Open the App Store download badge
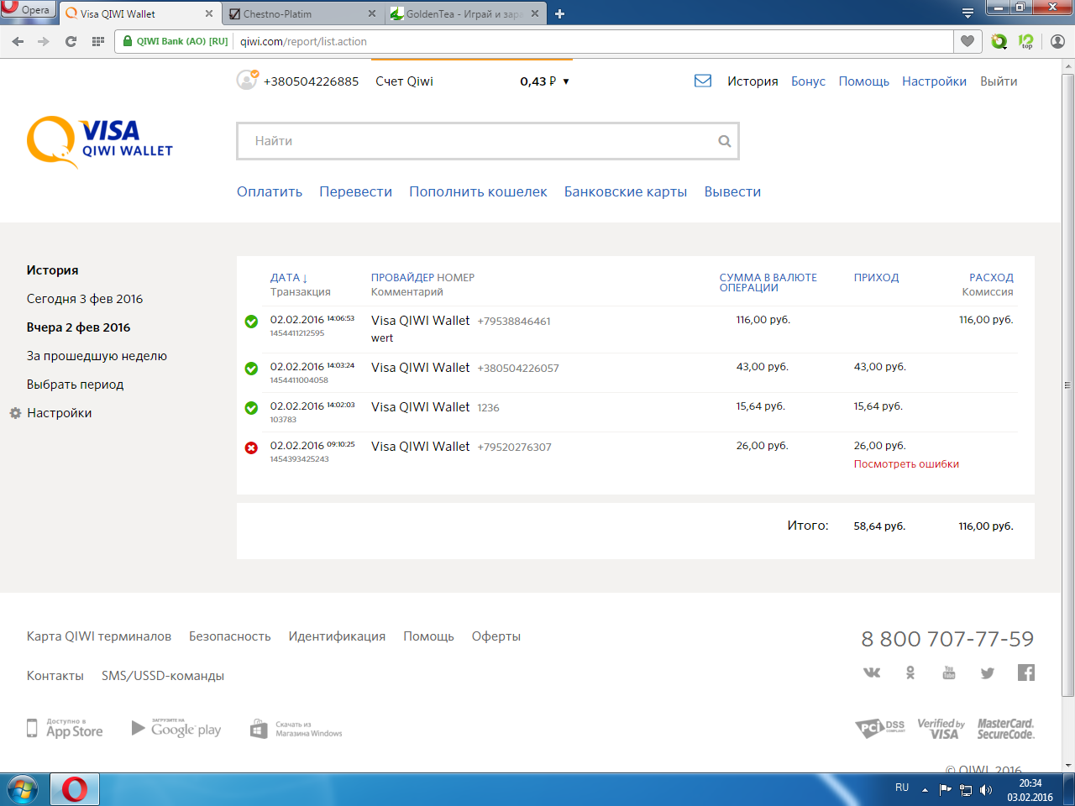Viewport: 1075px width, 806px height. 65,728
